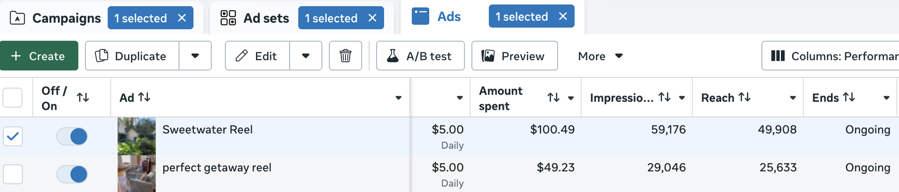Expand the Edit options dropdown arrow

click(306, 56)
